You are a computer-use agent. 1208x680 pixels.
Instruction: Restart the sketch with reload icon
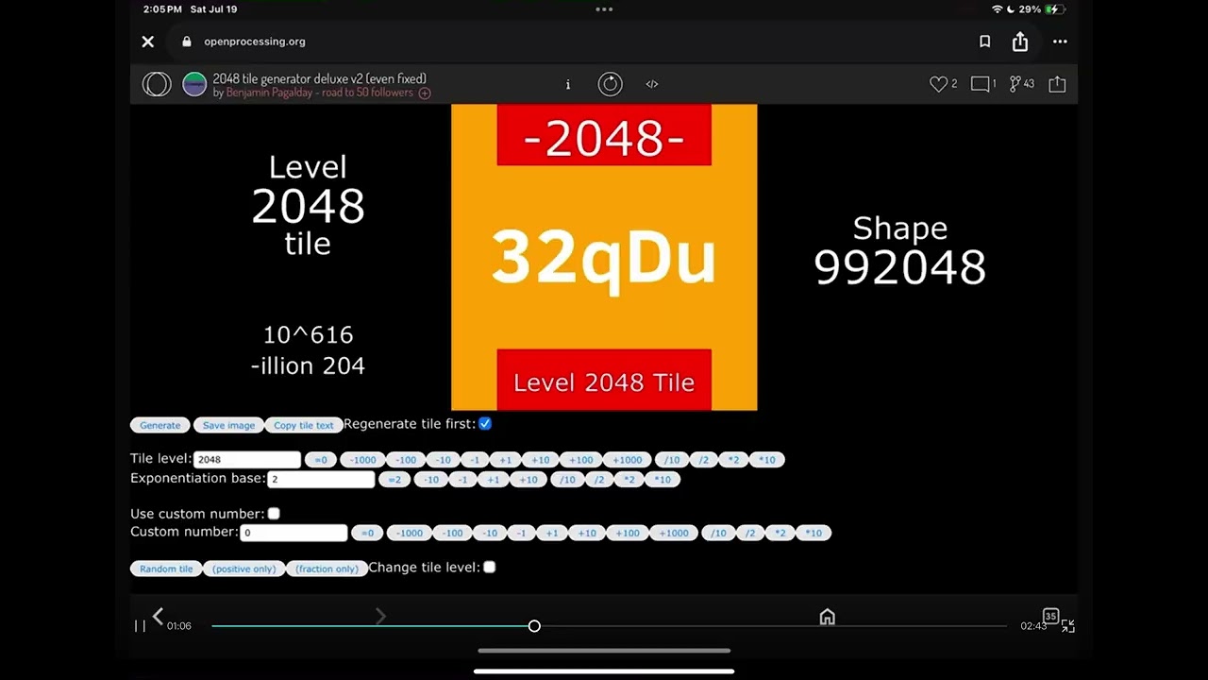tap(611, 84)
